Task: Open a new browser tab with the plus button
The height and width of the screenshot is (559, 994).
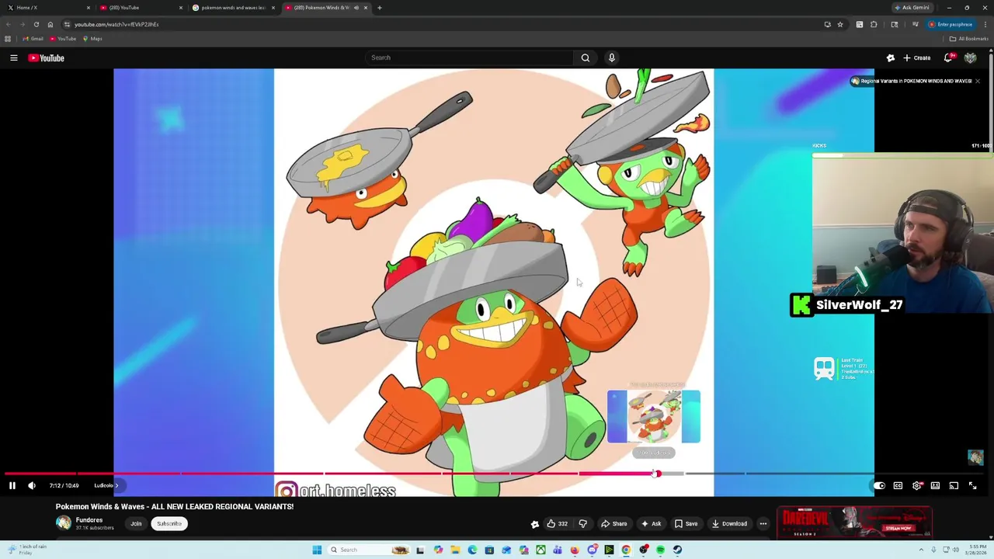Action: pos(379,8)
